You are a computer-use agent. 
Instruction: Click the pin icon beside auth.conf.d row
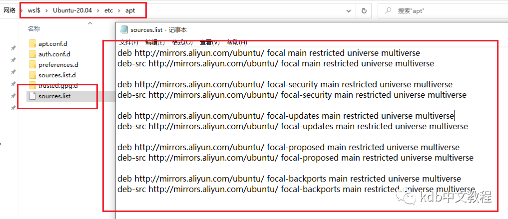[x=13, y=60]
